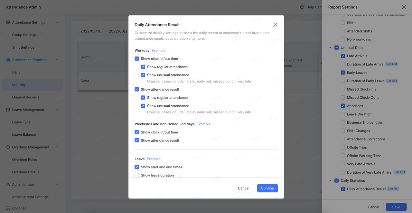Enable the Show leave duration checkbox
The image size is (412, 213).
coord(137,175)
